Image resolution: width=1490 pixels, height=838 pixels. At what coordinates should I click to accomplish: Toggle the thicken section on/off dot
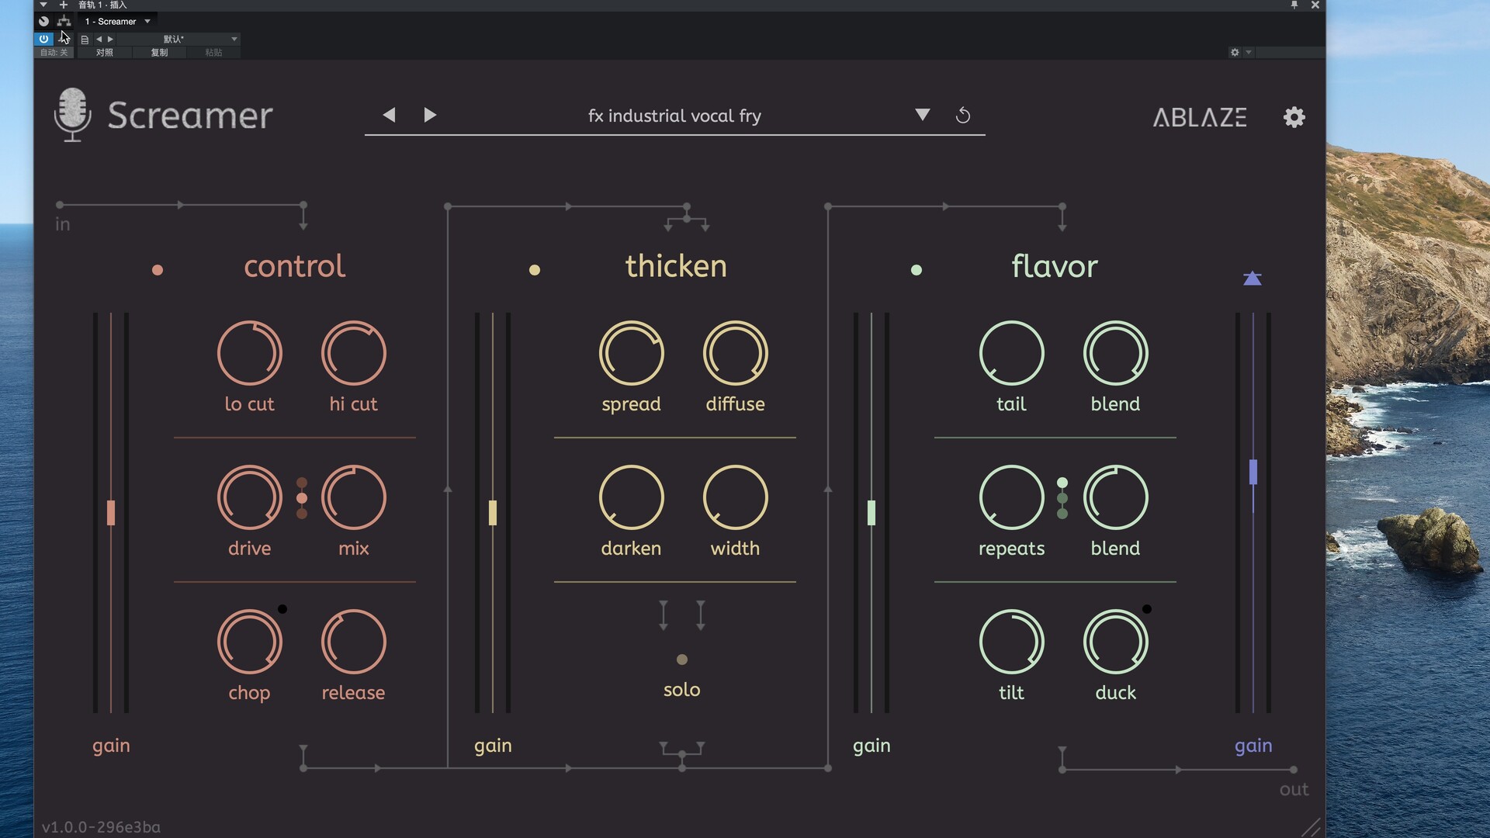[x=535, y=270]
